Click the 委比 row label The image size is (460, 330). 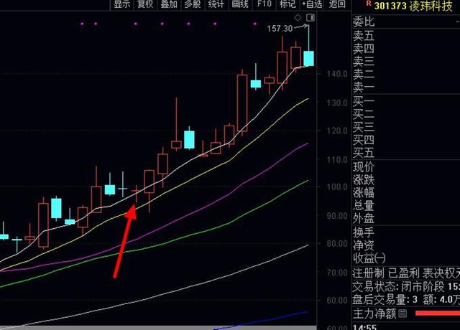(364, 22)
